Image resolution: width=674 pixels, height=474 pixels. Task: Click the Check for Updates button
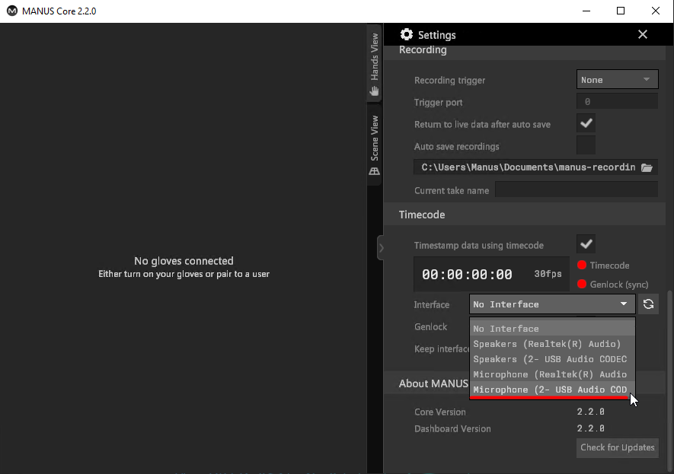pos(617,447)
